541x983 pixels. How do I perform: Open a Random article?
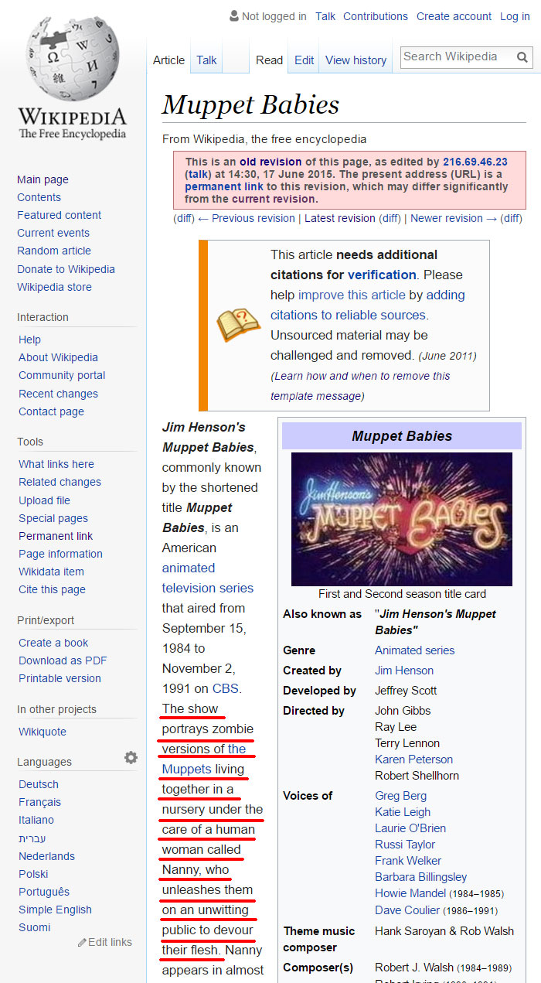pos(54,251)
